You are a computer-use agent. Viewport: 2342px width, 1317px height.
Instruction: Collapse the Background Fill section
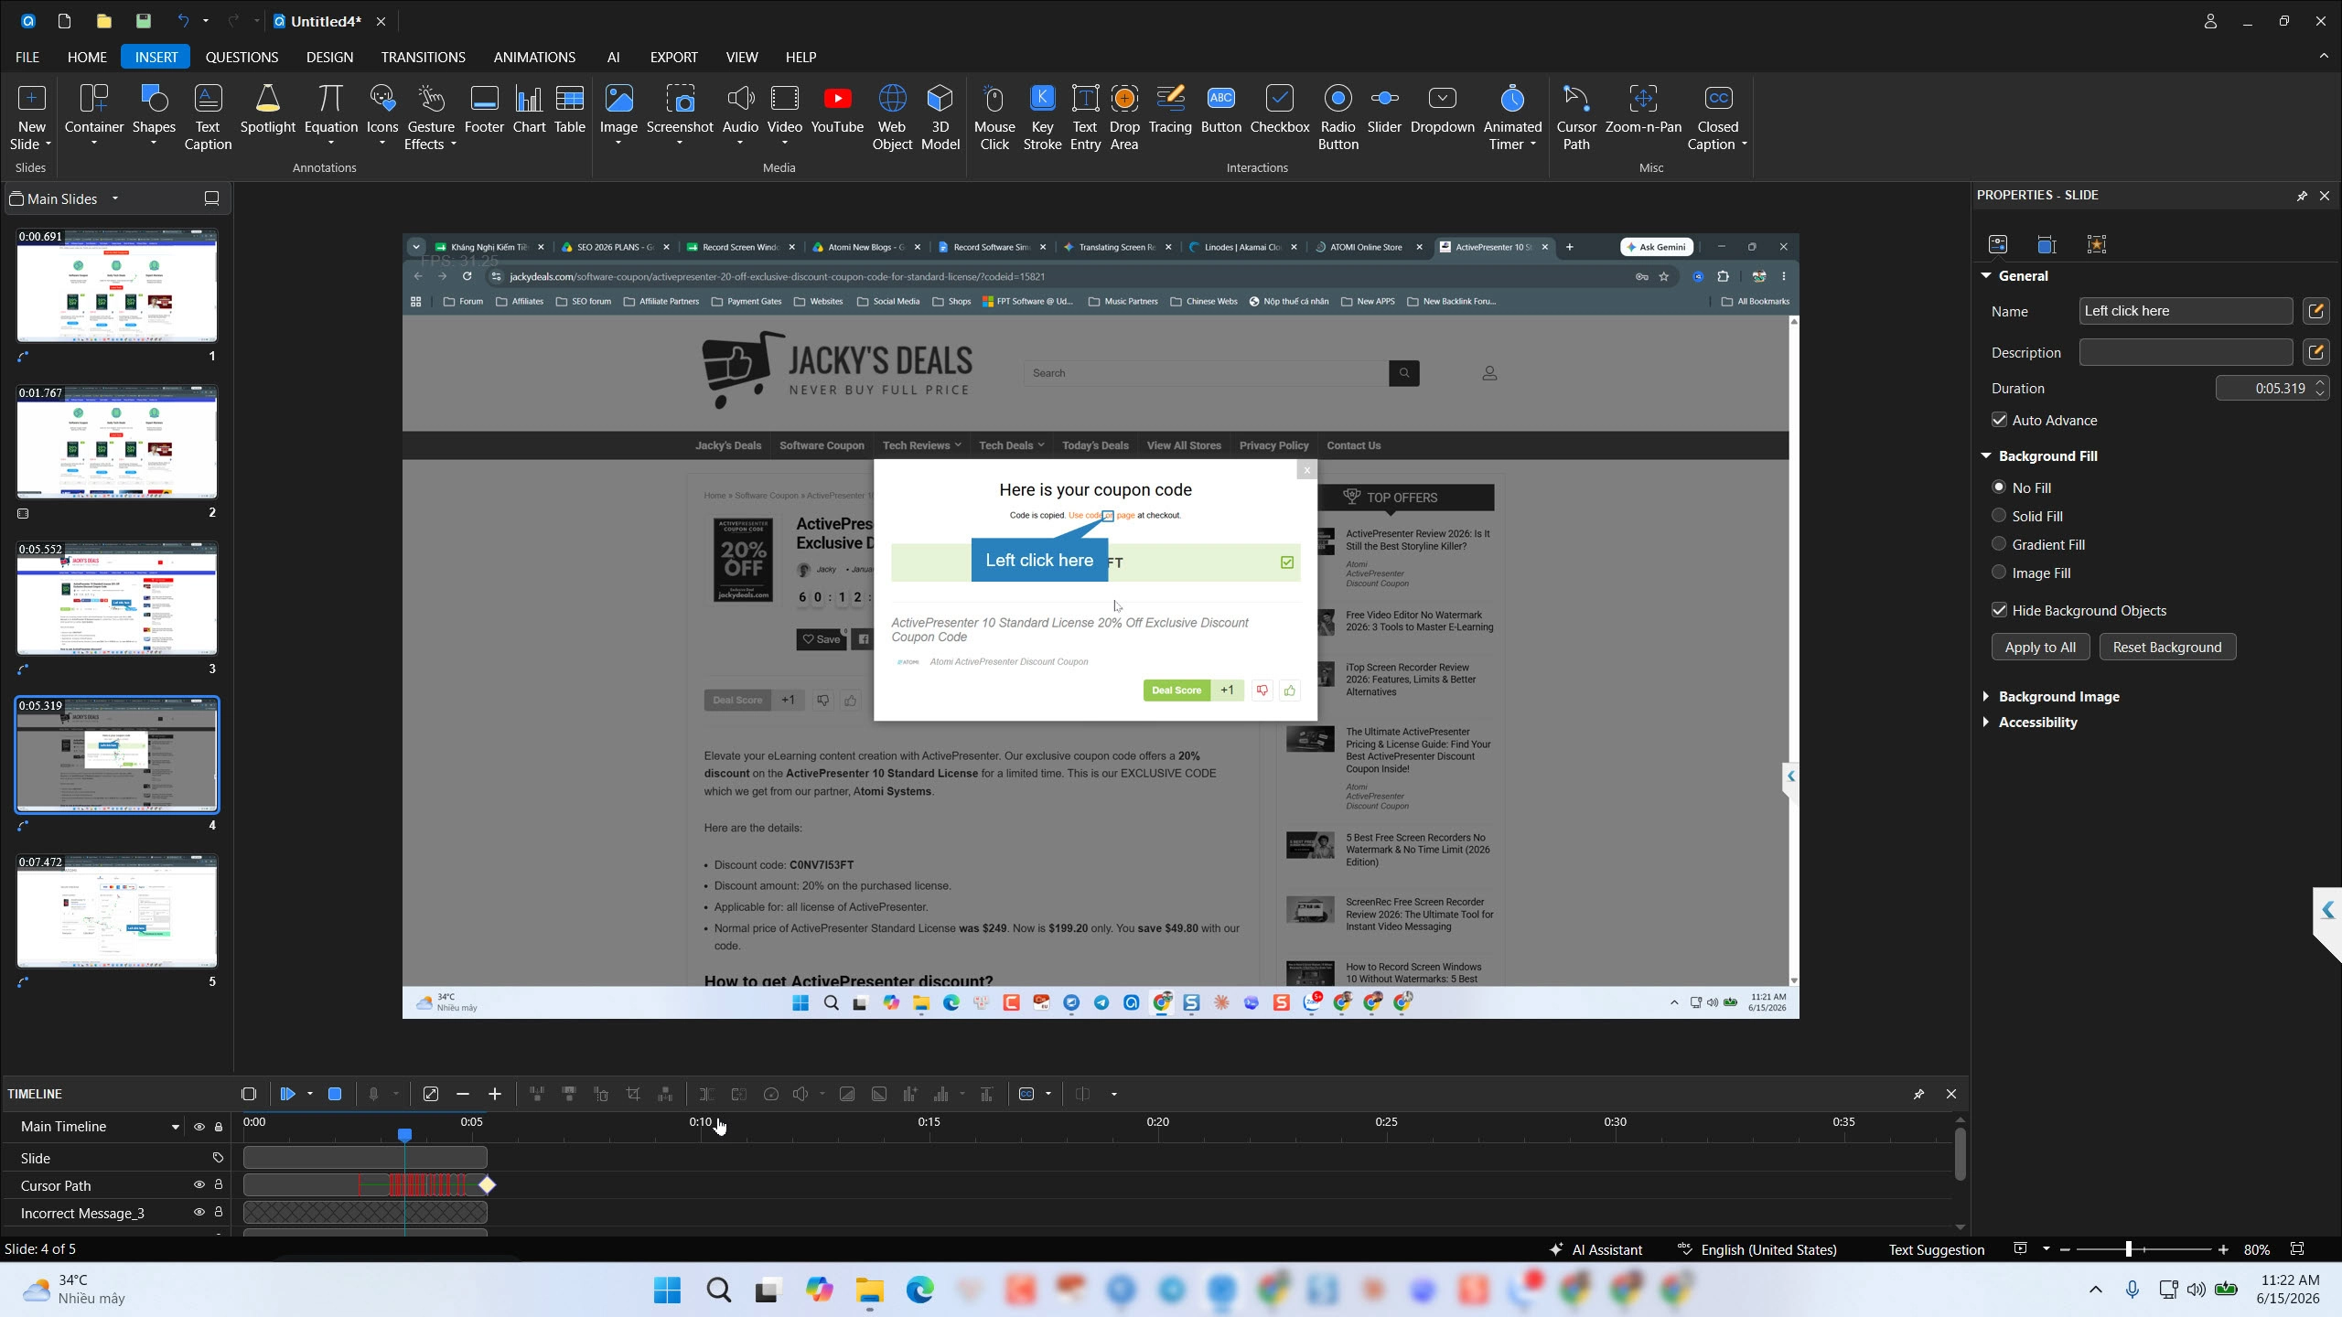click(x=1986, y=455)
